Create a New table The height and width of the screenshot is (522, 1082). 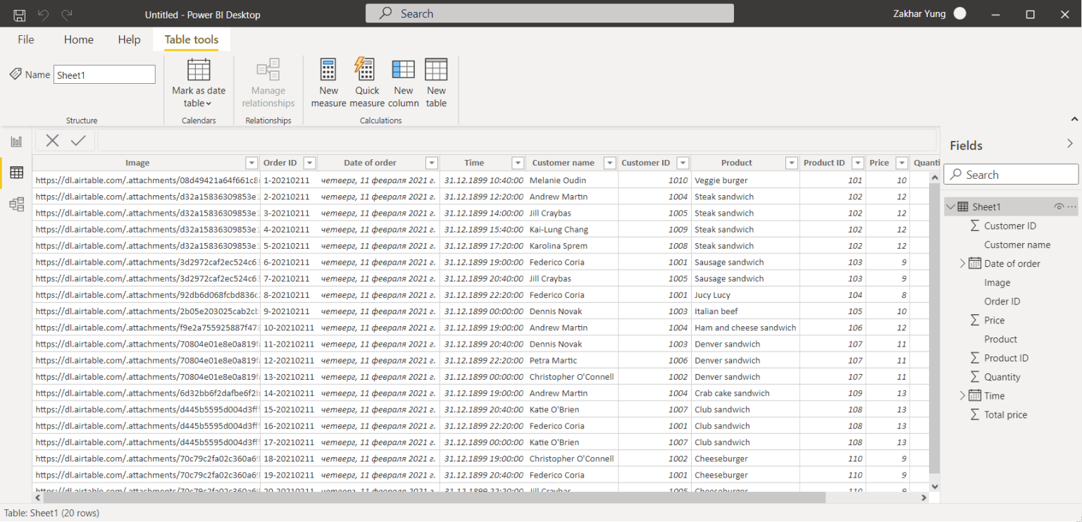click(436, 81)
